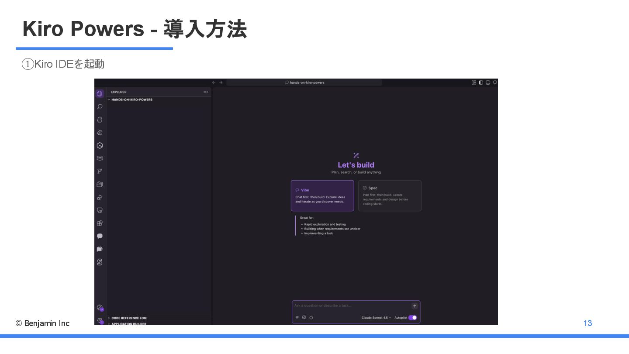
Task: Click the 'Let's build' heading
Action: click(x=356, y=165)
